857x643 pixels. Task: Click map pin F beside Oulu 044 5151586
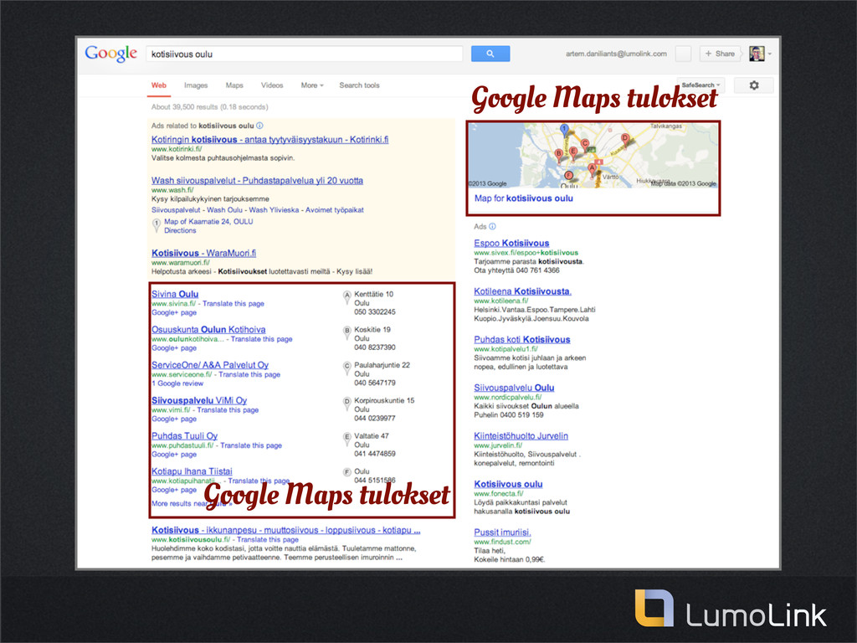coord(346,473)
